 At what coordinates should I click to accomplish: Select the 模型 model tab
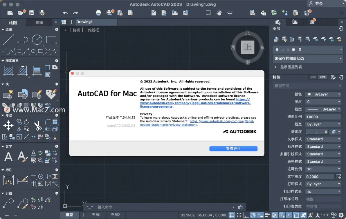69,215
